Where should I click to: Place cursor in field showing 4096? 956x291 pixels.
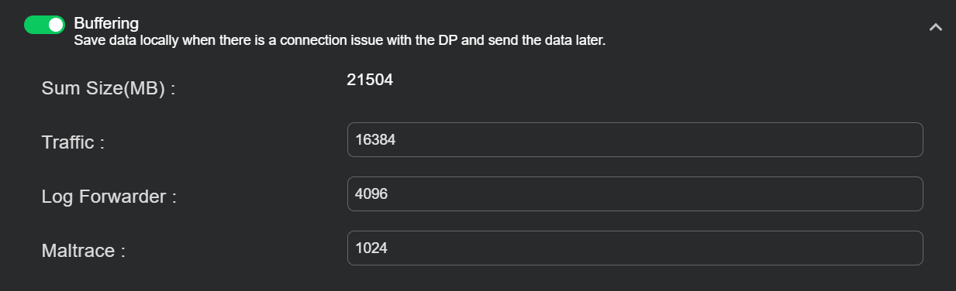(635, 193)
